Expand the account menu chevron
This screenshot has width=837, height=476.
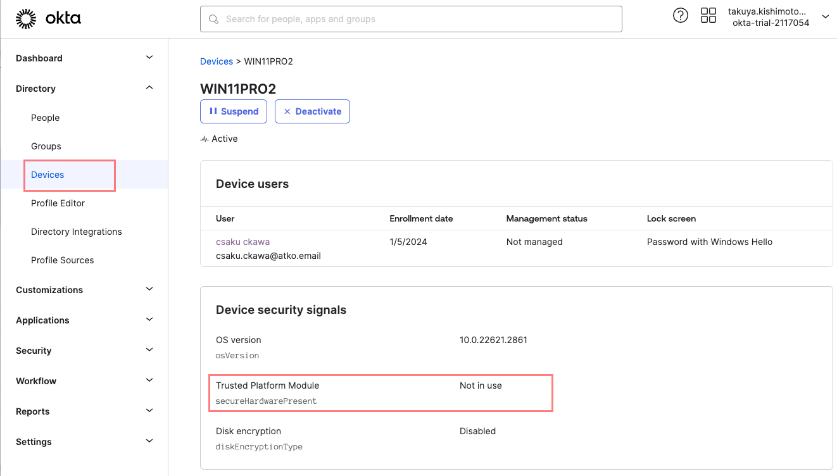click(825, 17)
